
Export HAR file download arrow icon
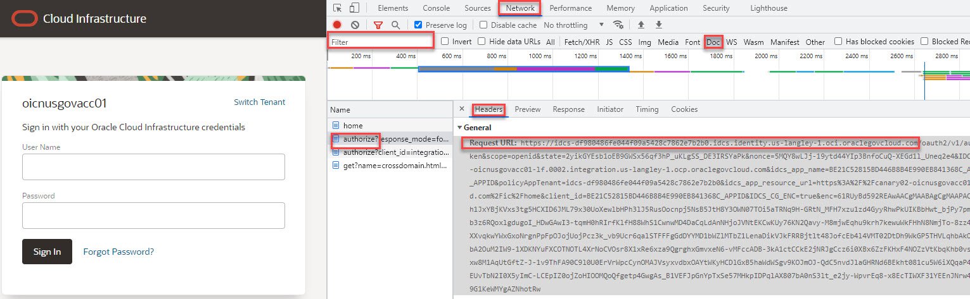point(658,25)
